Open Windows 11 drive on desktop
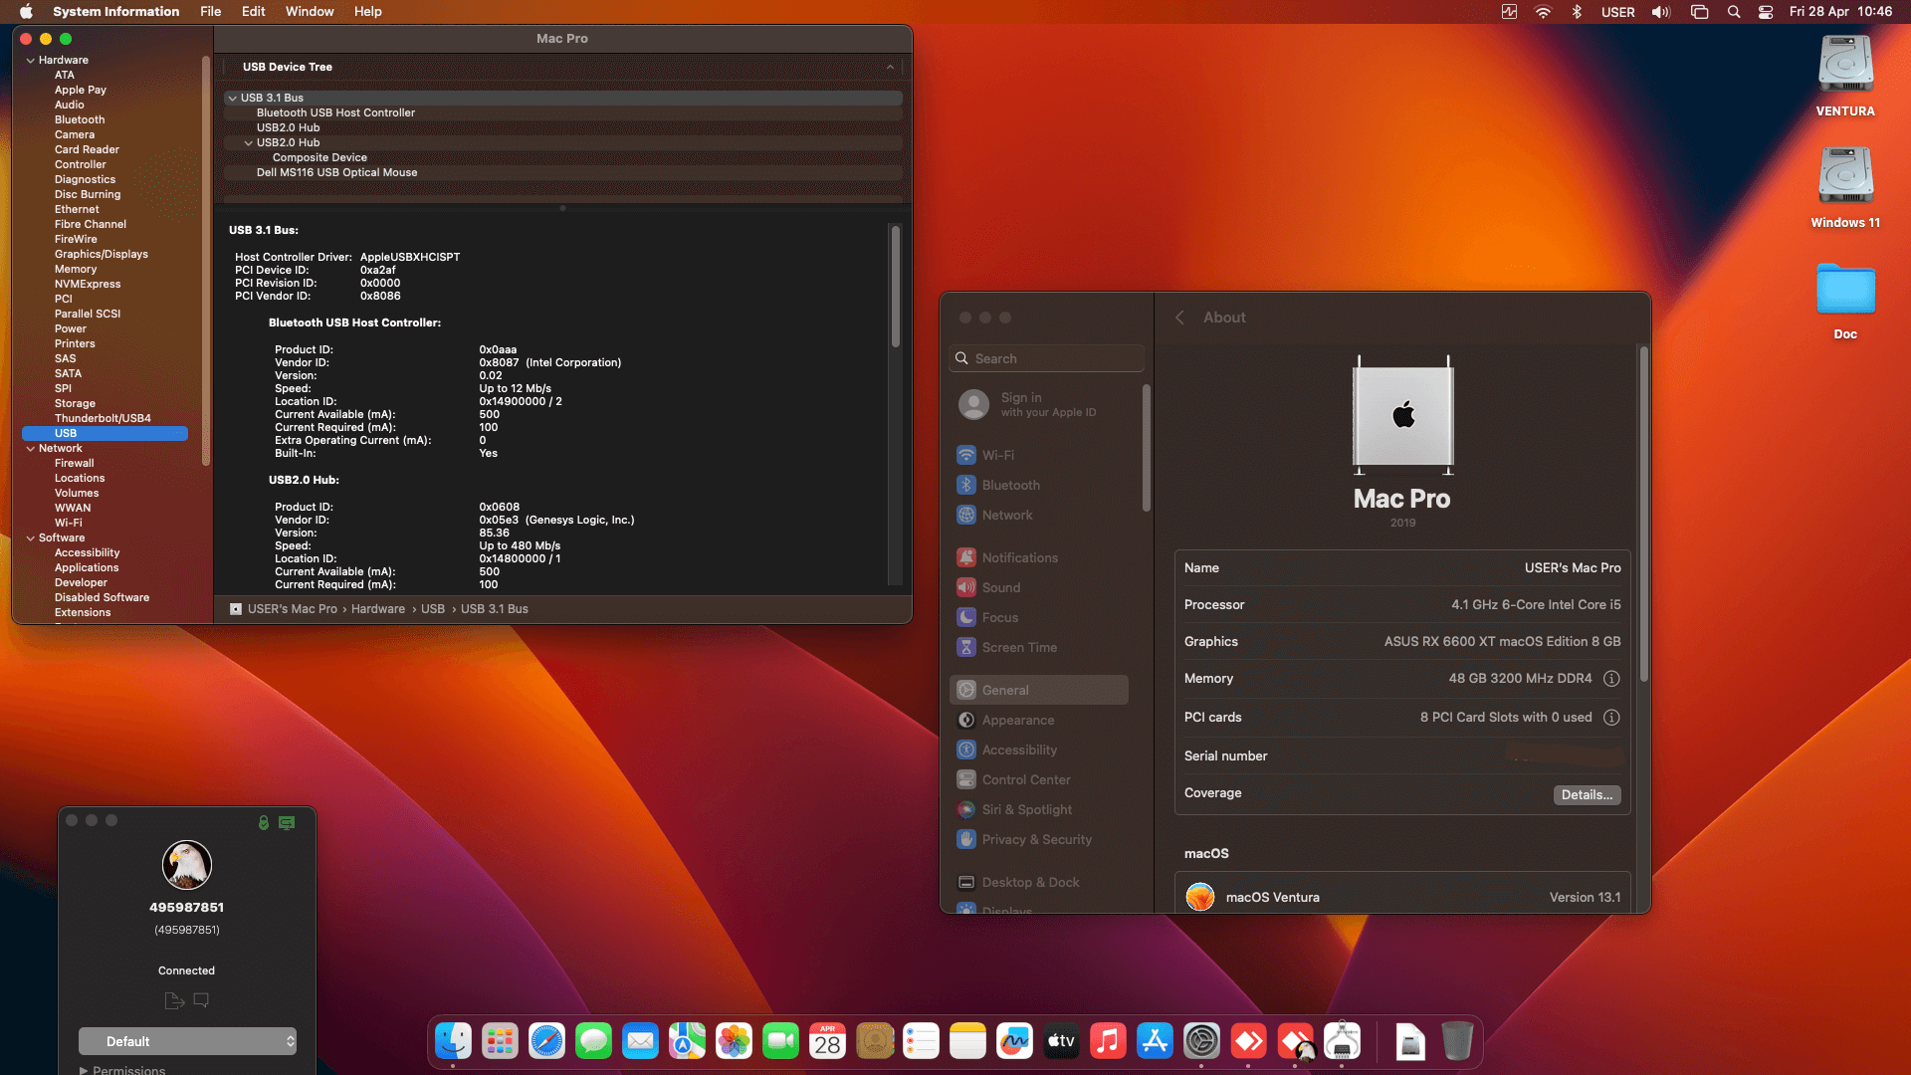1911x1075 pixels. 1845,187
